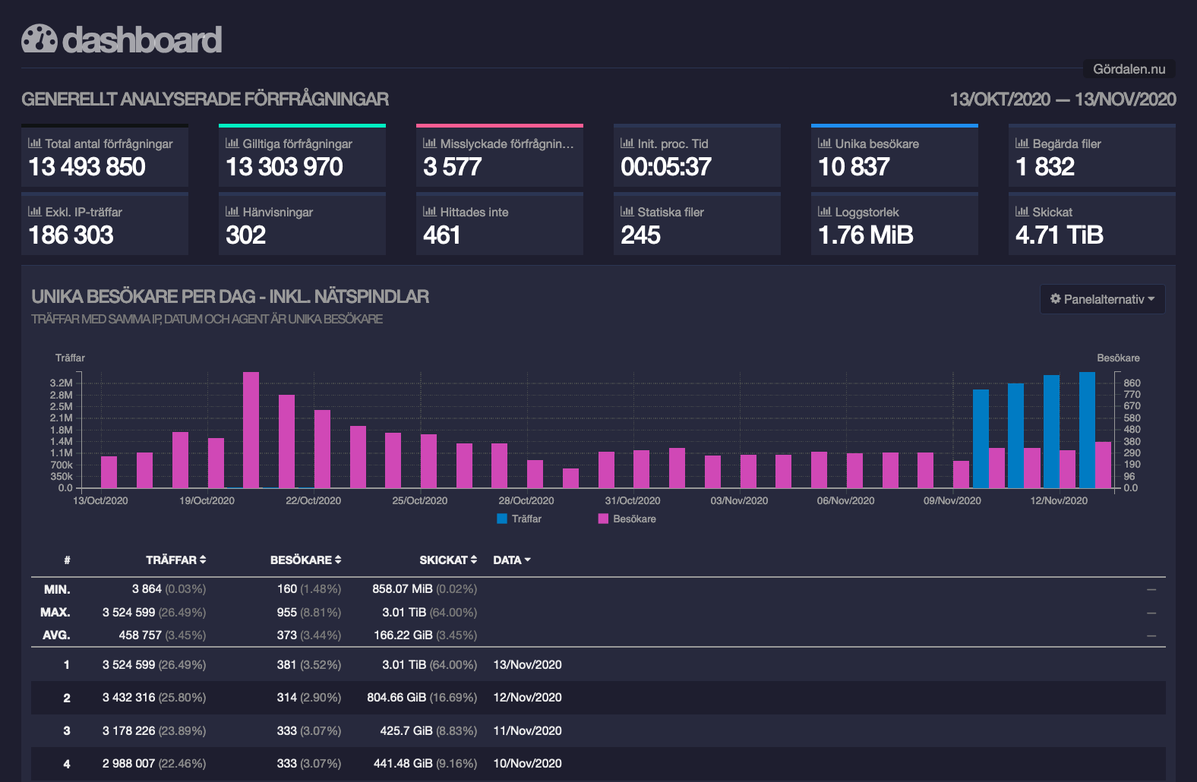Click the 28/Oct/2020 x-axis label
The height and width of the screenshot is (782, 1197).
[526, 500]
